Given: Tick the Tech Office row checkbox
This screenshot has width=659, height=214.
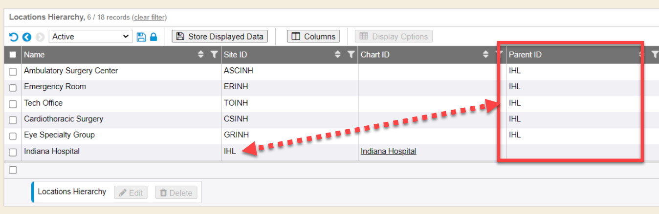Looking at the screenshot, I should tap(13, 104).
